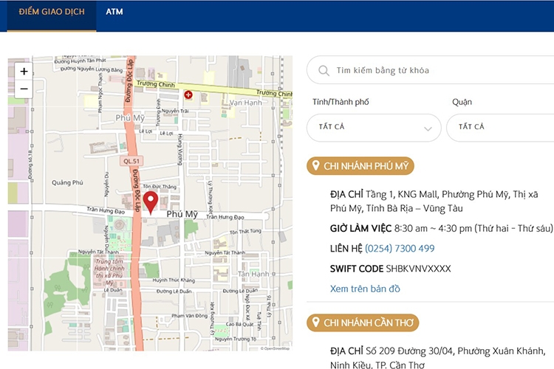Screen dimensions: 554x369
Task: Switch to the ATM tab
Action: click(x=114, y=12)
